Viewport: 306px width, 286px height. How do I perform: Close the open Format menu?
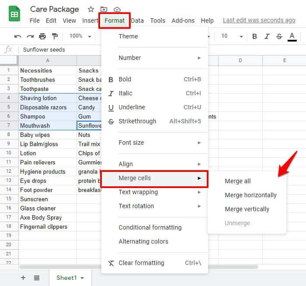115,21
